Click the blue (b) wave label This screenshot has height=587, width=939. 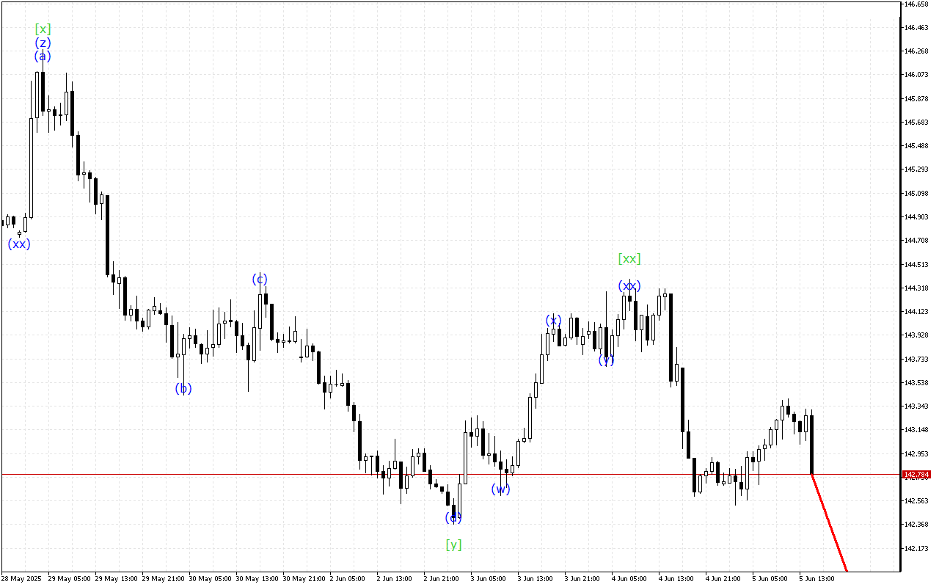[x=183, y=389]
